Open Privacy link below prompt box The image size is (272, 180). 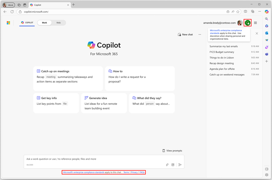(x=134, y=172)
